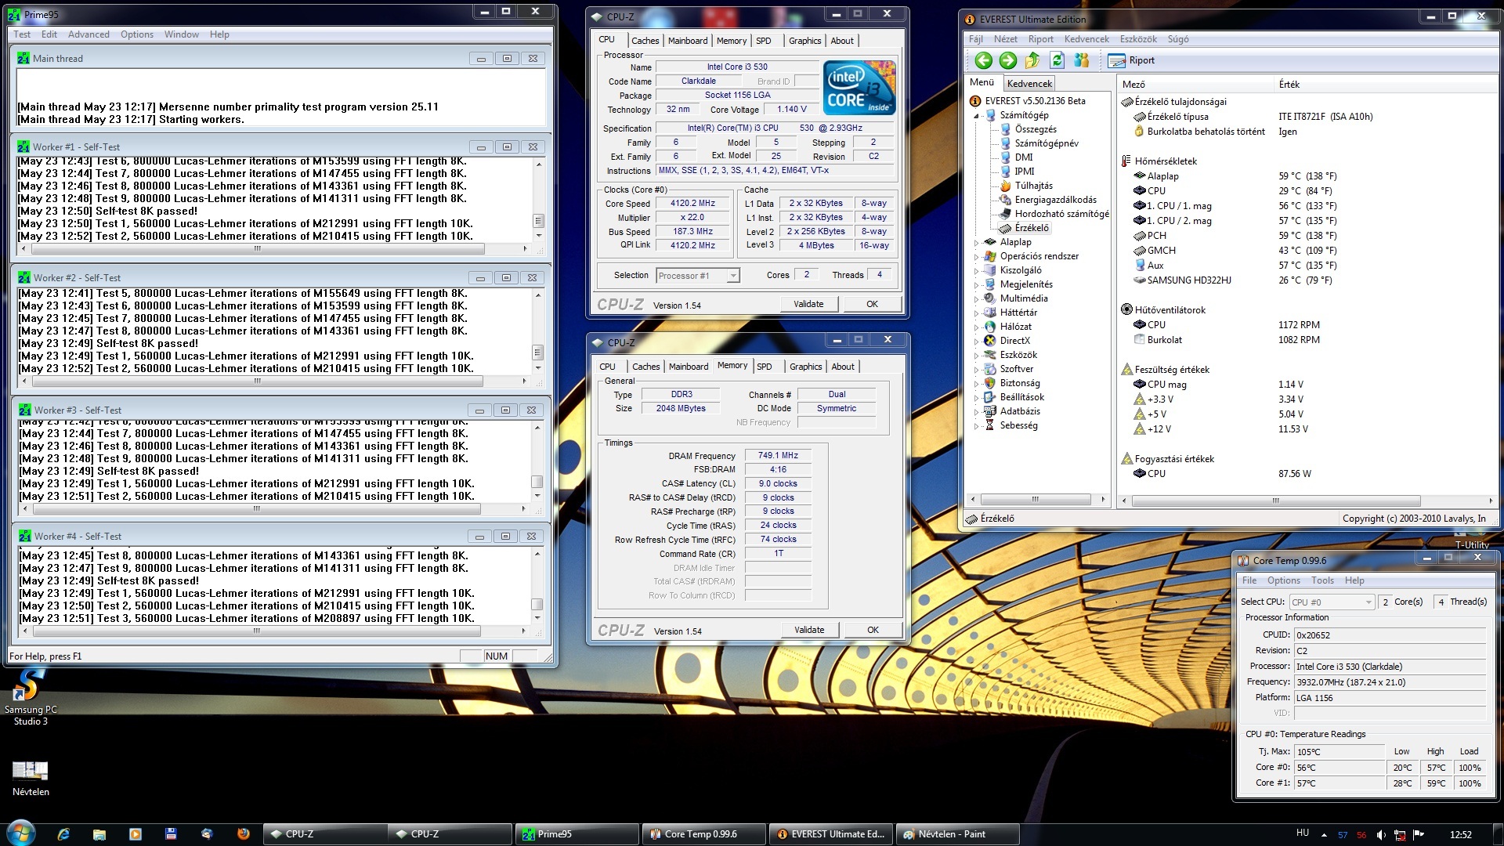Restore Worker #2 Self-Test child window
The image size is (1504, 846).
tap(506, 278)
